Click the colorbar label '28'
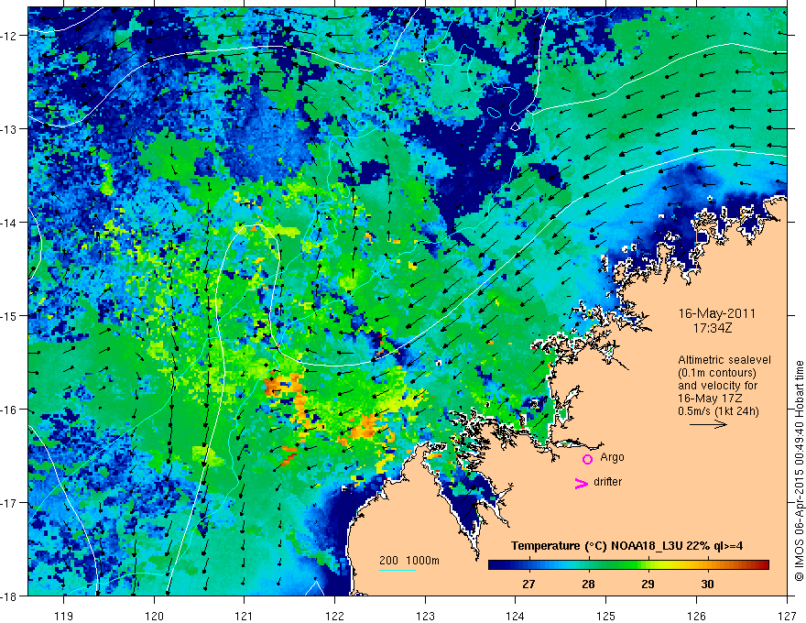This screenshot has height=623, width=806. coord(589,584)
